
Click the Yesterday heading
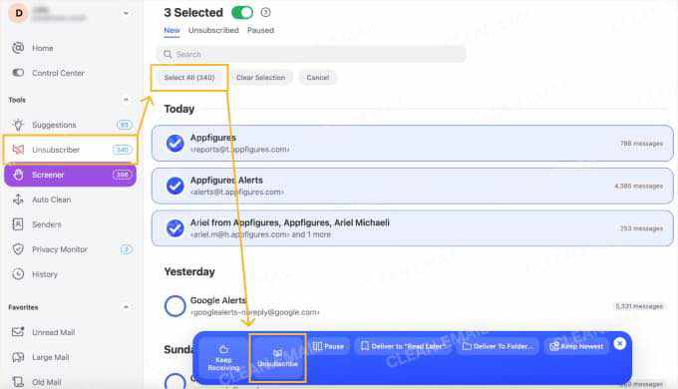click(189, 272)
